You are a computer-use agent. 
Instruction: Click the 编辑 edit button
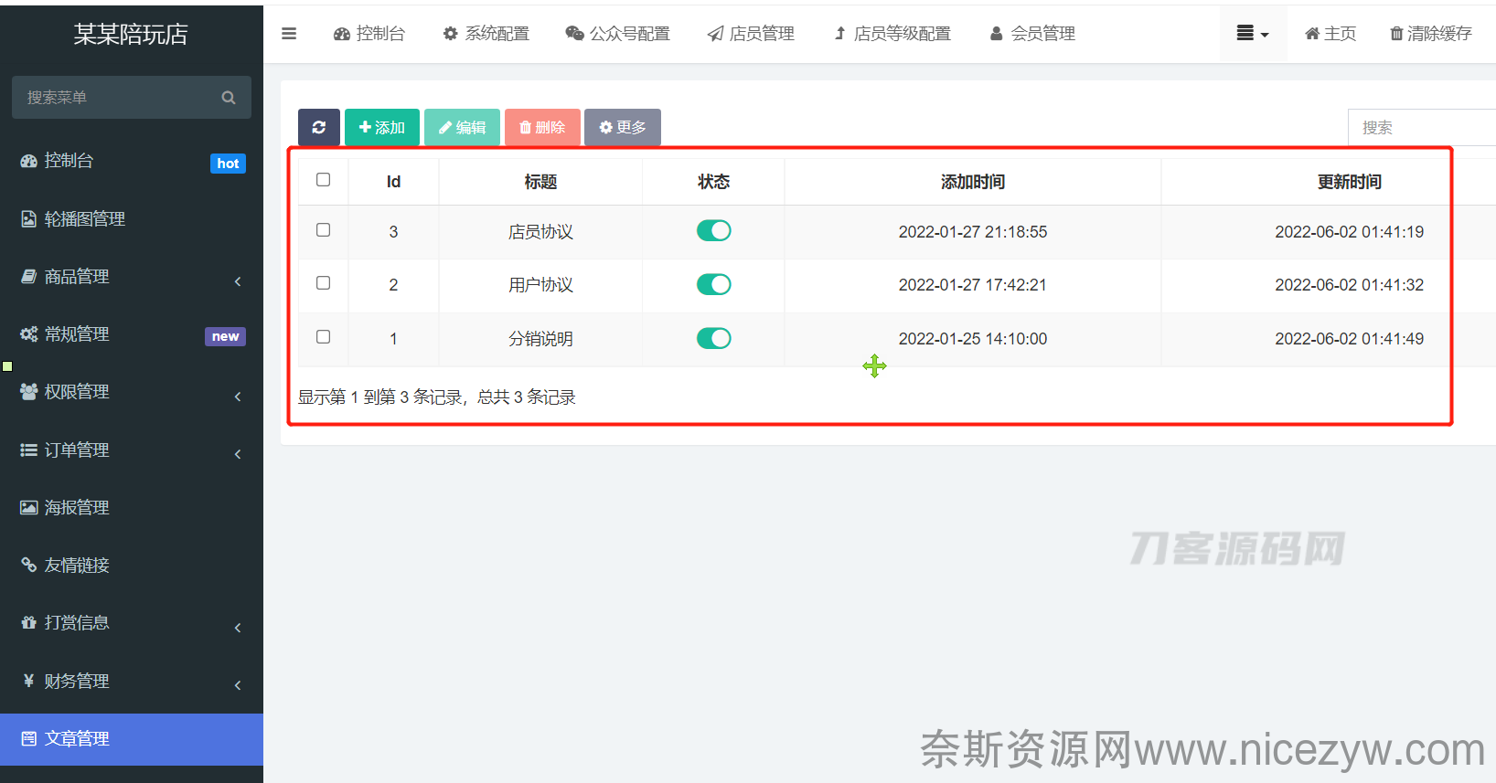[462, 127]
